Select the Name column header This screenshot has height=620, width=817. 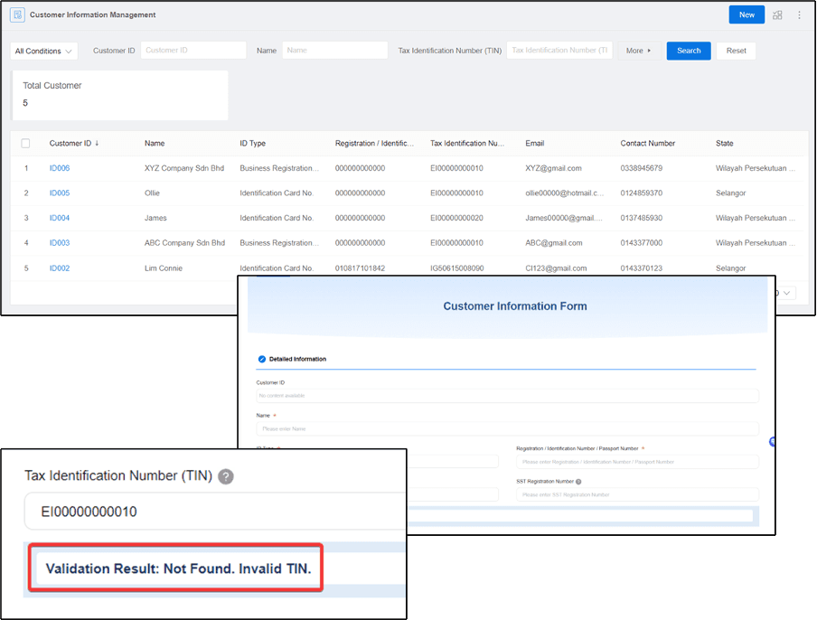pyautogui.click(x=155, y=143)
